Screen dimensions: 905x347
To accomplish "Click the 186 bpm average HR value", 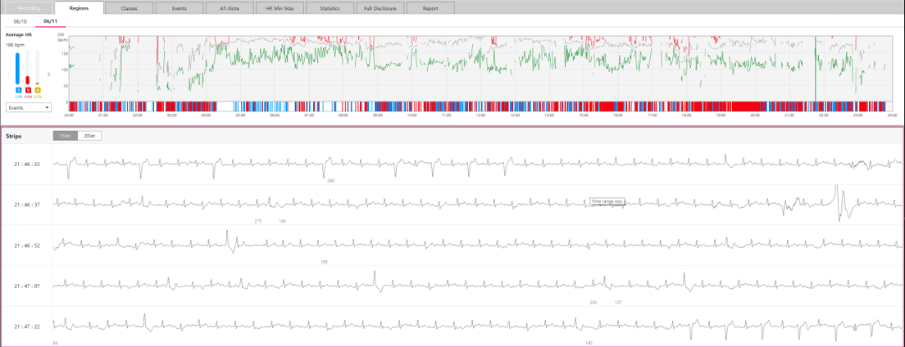I will (15, 44).
